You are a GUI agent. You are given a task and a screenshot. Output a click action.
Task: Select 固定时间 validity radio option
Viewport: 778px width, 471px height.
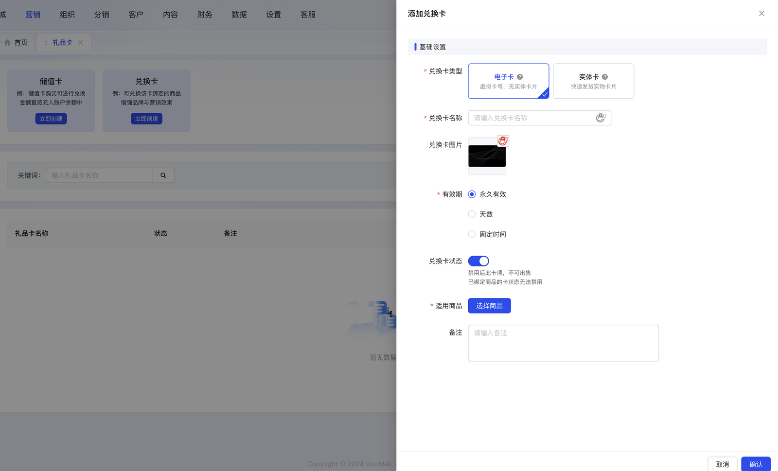[x=472, y=234]
